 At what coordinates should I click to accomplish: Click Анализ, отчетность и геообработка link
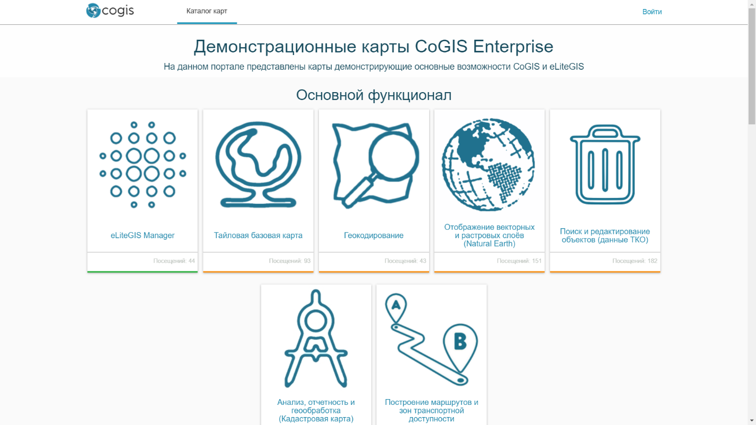tap(316, 410)
